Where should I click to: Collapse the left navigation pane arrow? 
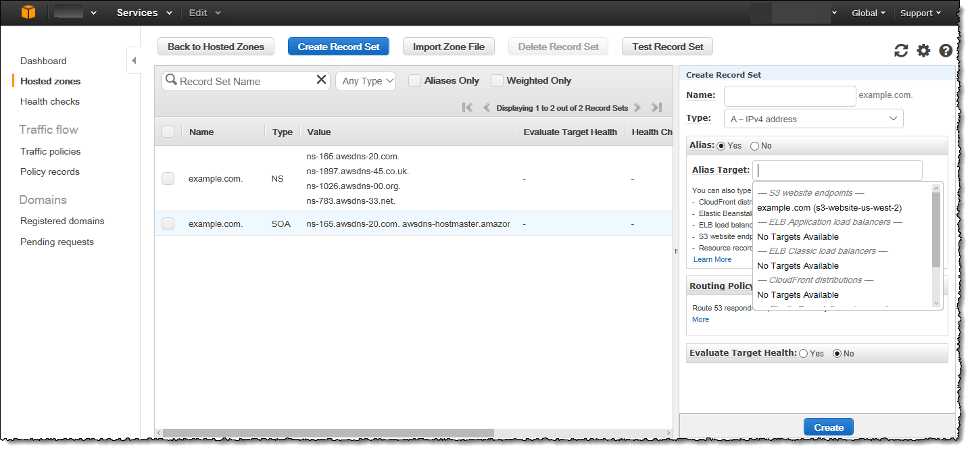134,61
